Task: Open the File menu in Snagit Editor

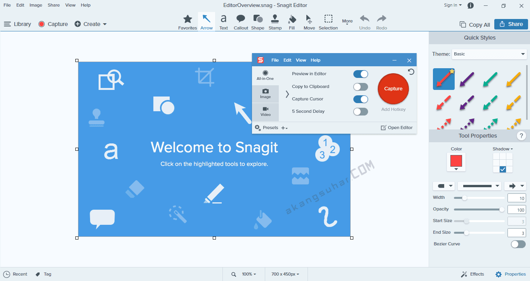Action: (7, 5)
